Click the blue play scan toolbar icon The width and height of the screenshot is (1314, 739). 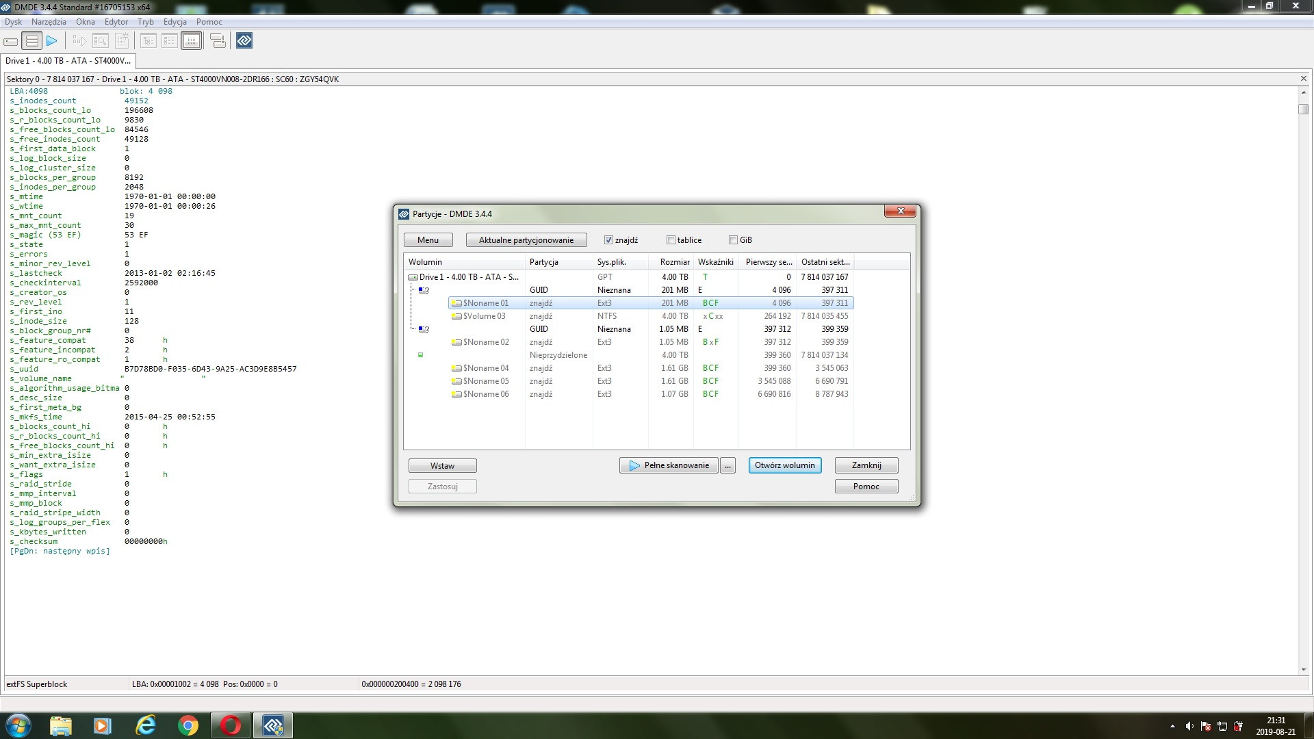point(52,41)
